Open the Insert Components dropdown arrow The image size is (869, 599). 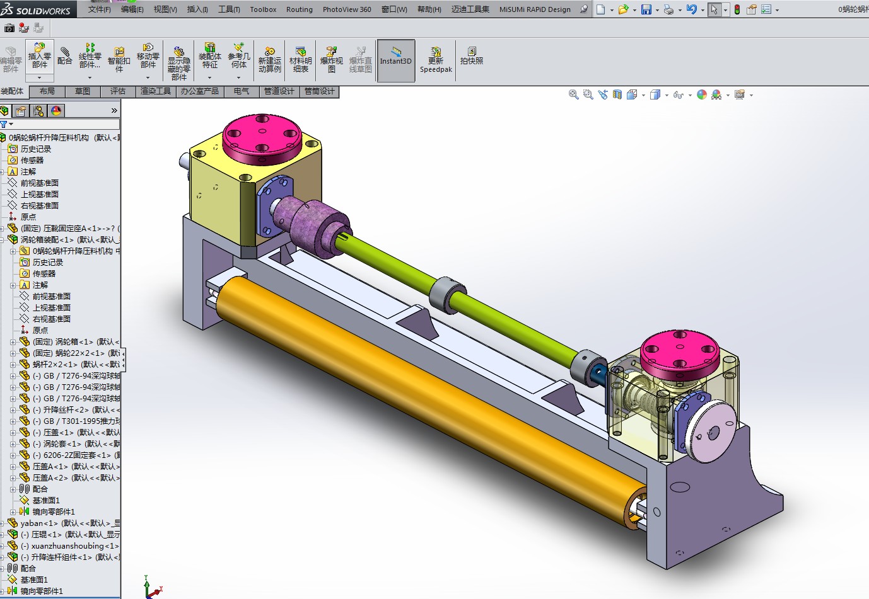[x=39, y=77]
